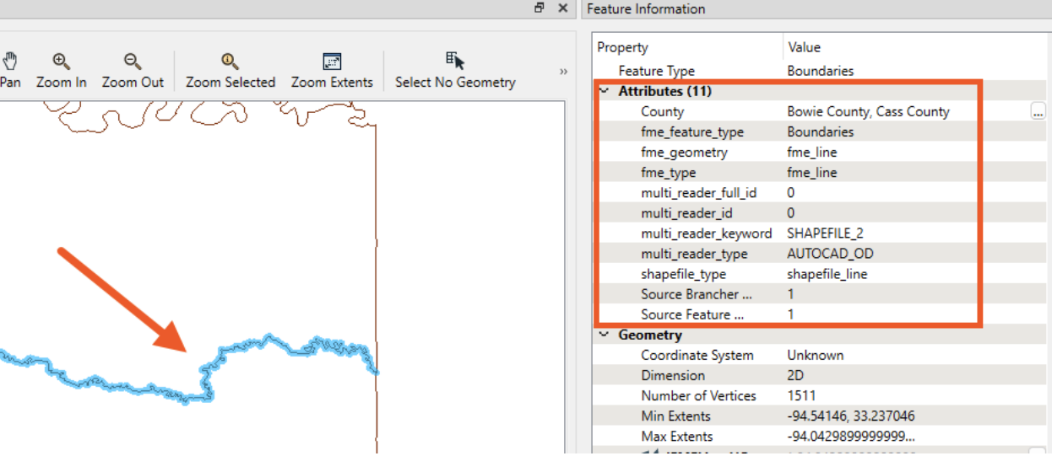Select shapefile_type attribute row
This screenshot has width=1052, height=456.
click(821, 274)
